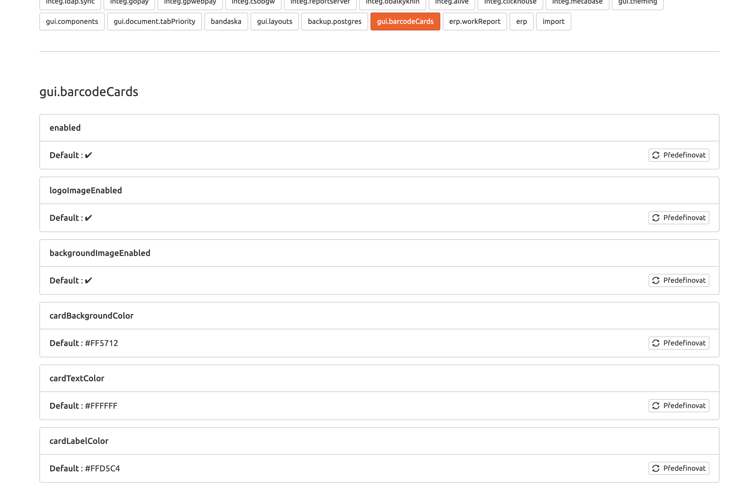The height and width of the screenshot is (494, 741).
Task: Go to the gui.layouts tab
Action: tap(274, 21)
